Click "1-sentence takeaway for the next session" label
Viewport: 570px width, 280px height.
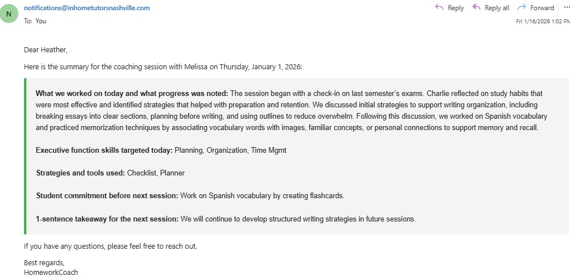107,219
